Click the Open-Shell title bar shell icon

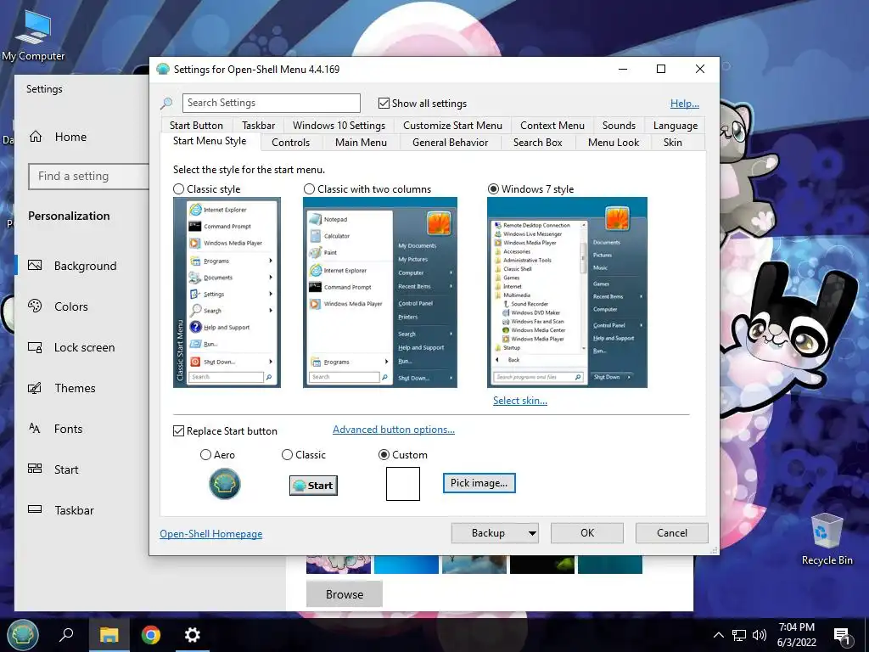tap(163, 70)
